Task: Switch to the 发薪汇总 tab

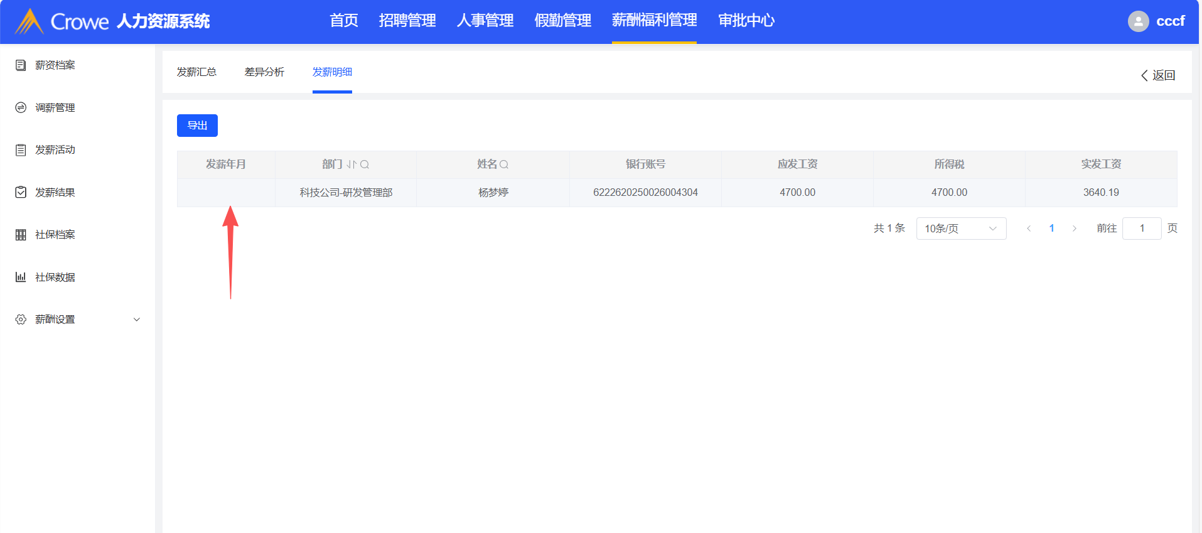Action: click(x=196, y=72)
